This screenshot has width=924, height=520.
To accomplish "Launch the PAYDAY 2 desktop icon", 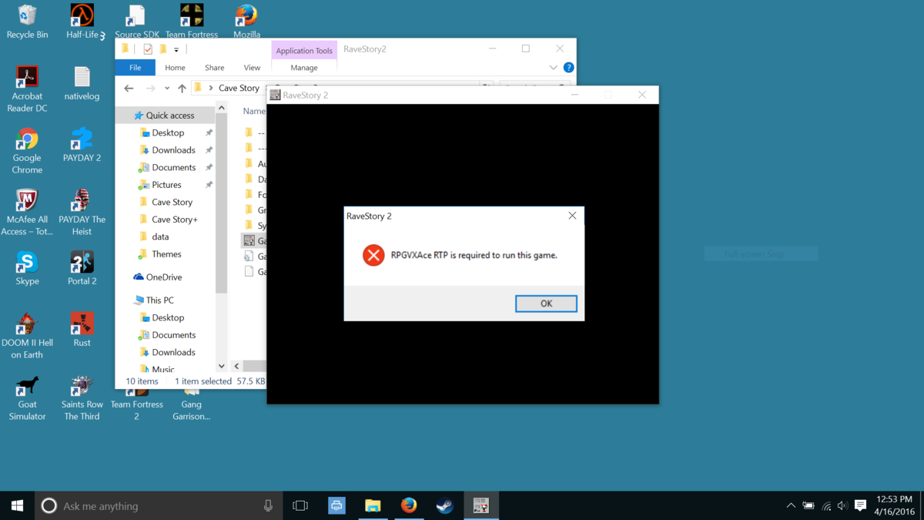I will (x=82, y=145).
